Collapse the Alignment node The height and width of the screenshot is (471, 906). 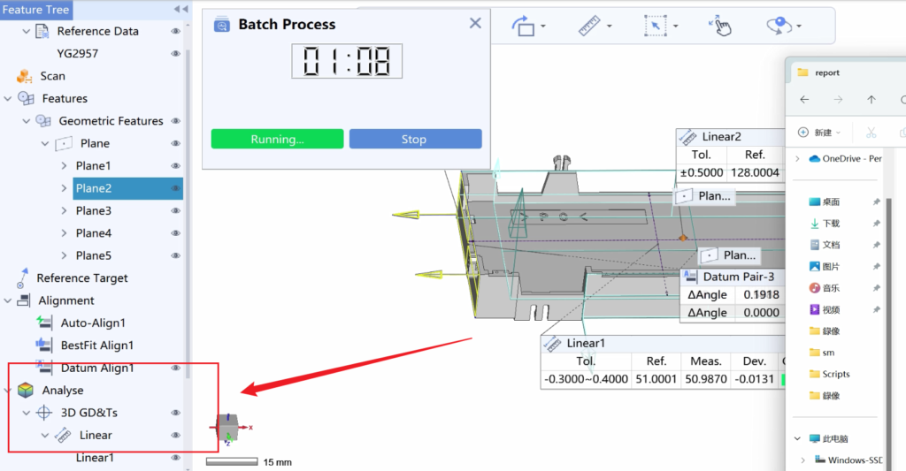7,300
